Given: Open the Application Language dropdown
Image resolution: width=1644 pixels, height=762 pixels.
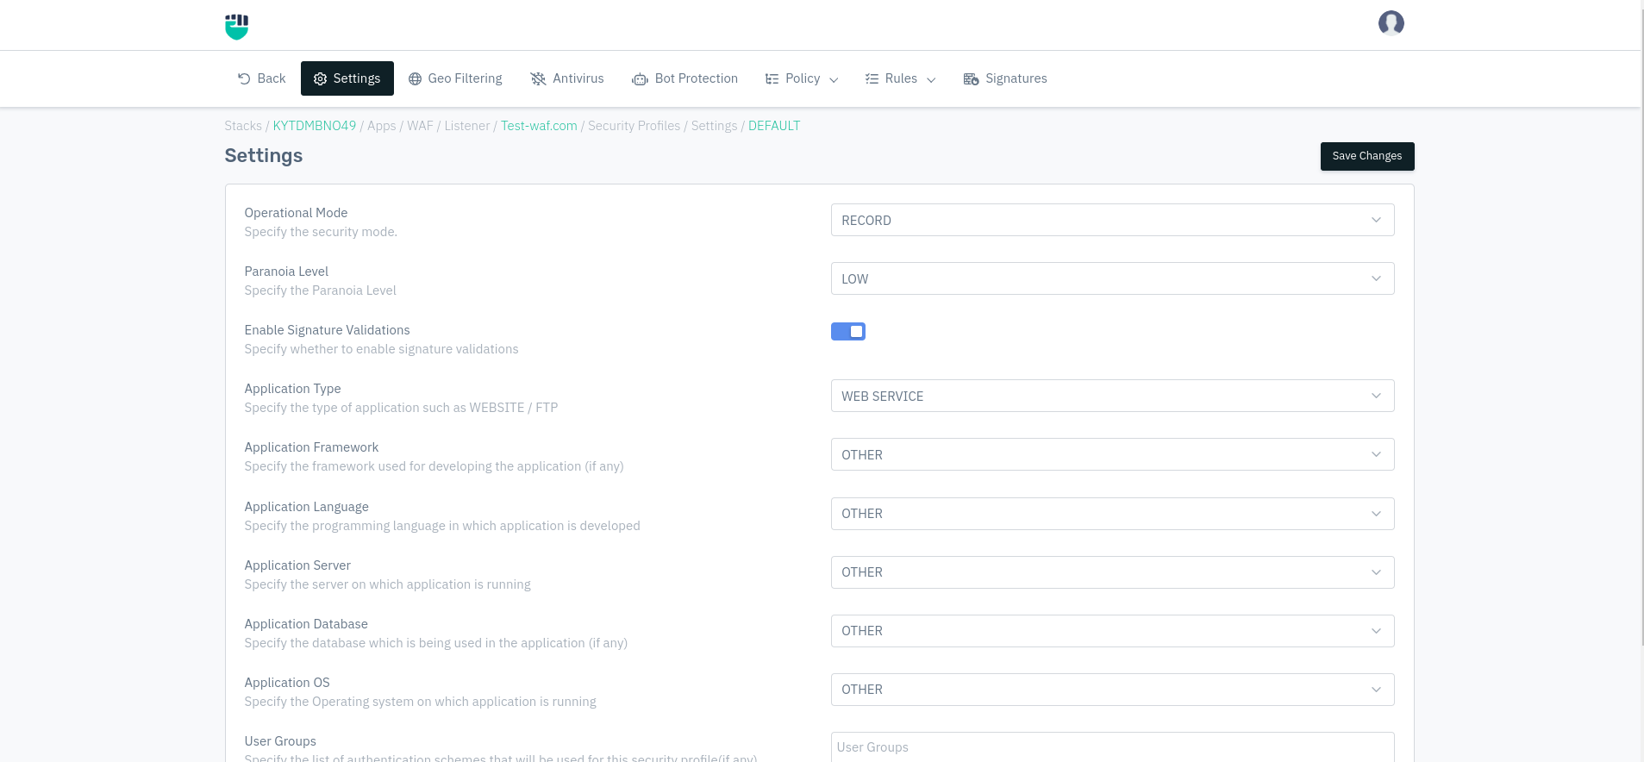Looking at the screenshot, I should point(1112,514).
